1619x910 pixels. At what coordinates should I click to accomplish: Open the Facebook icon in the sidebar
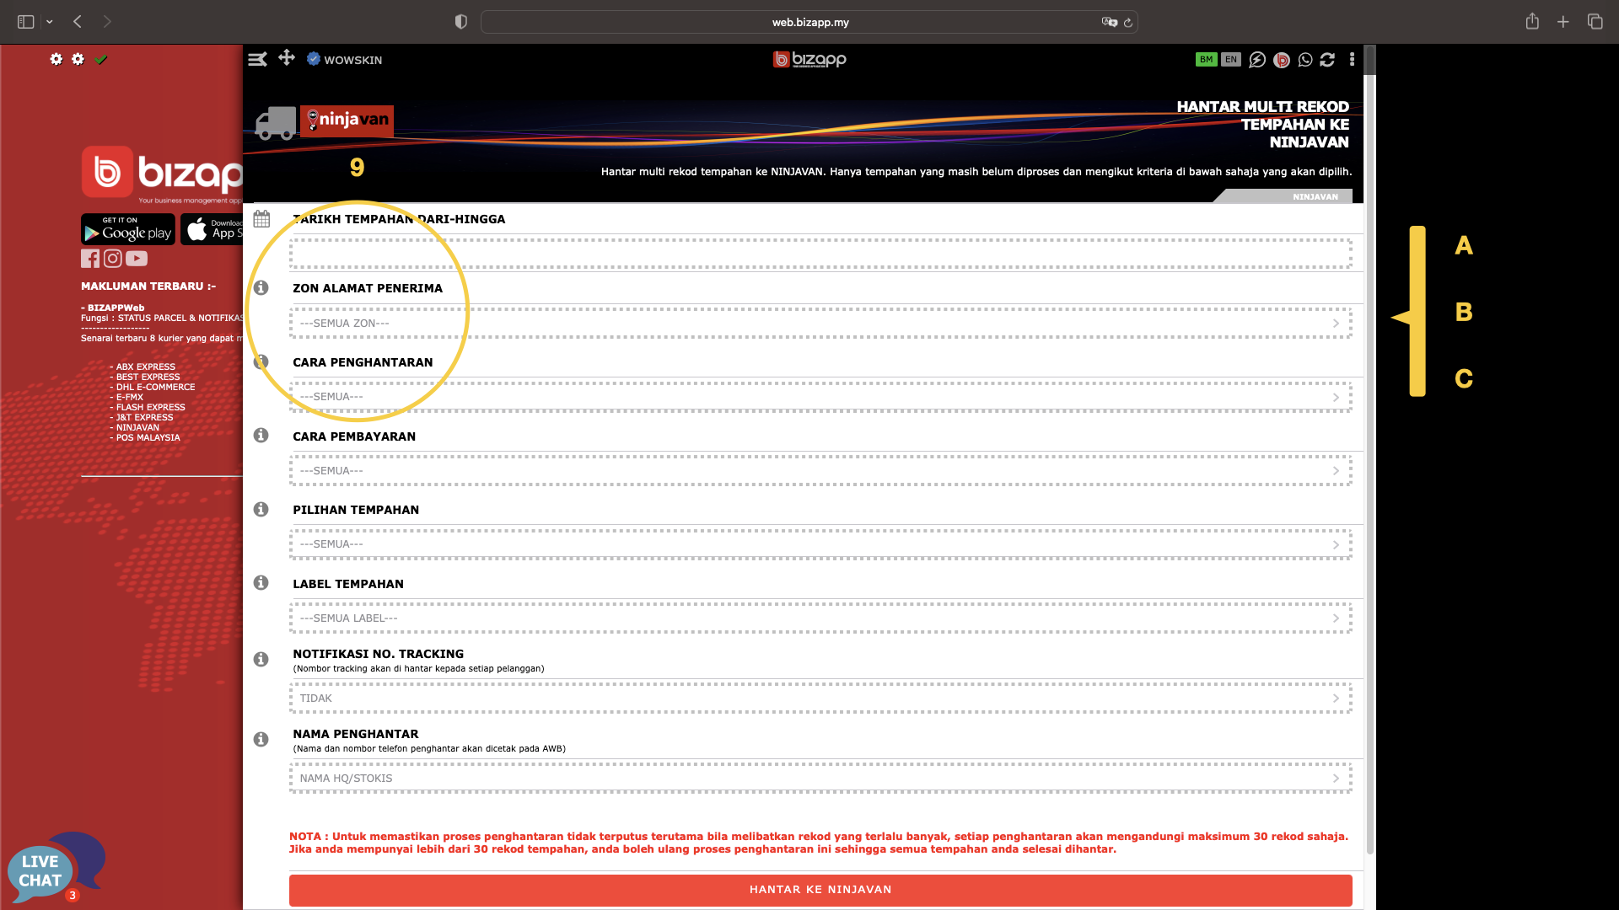[90, 259]
